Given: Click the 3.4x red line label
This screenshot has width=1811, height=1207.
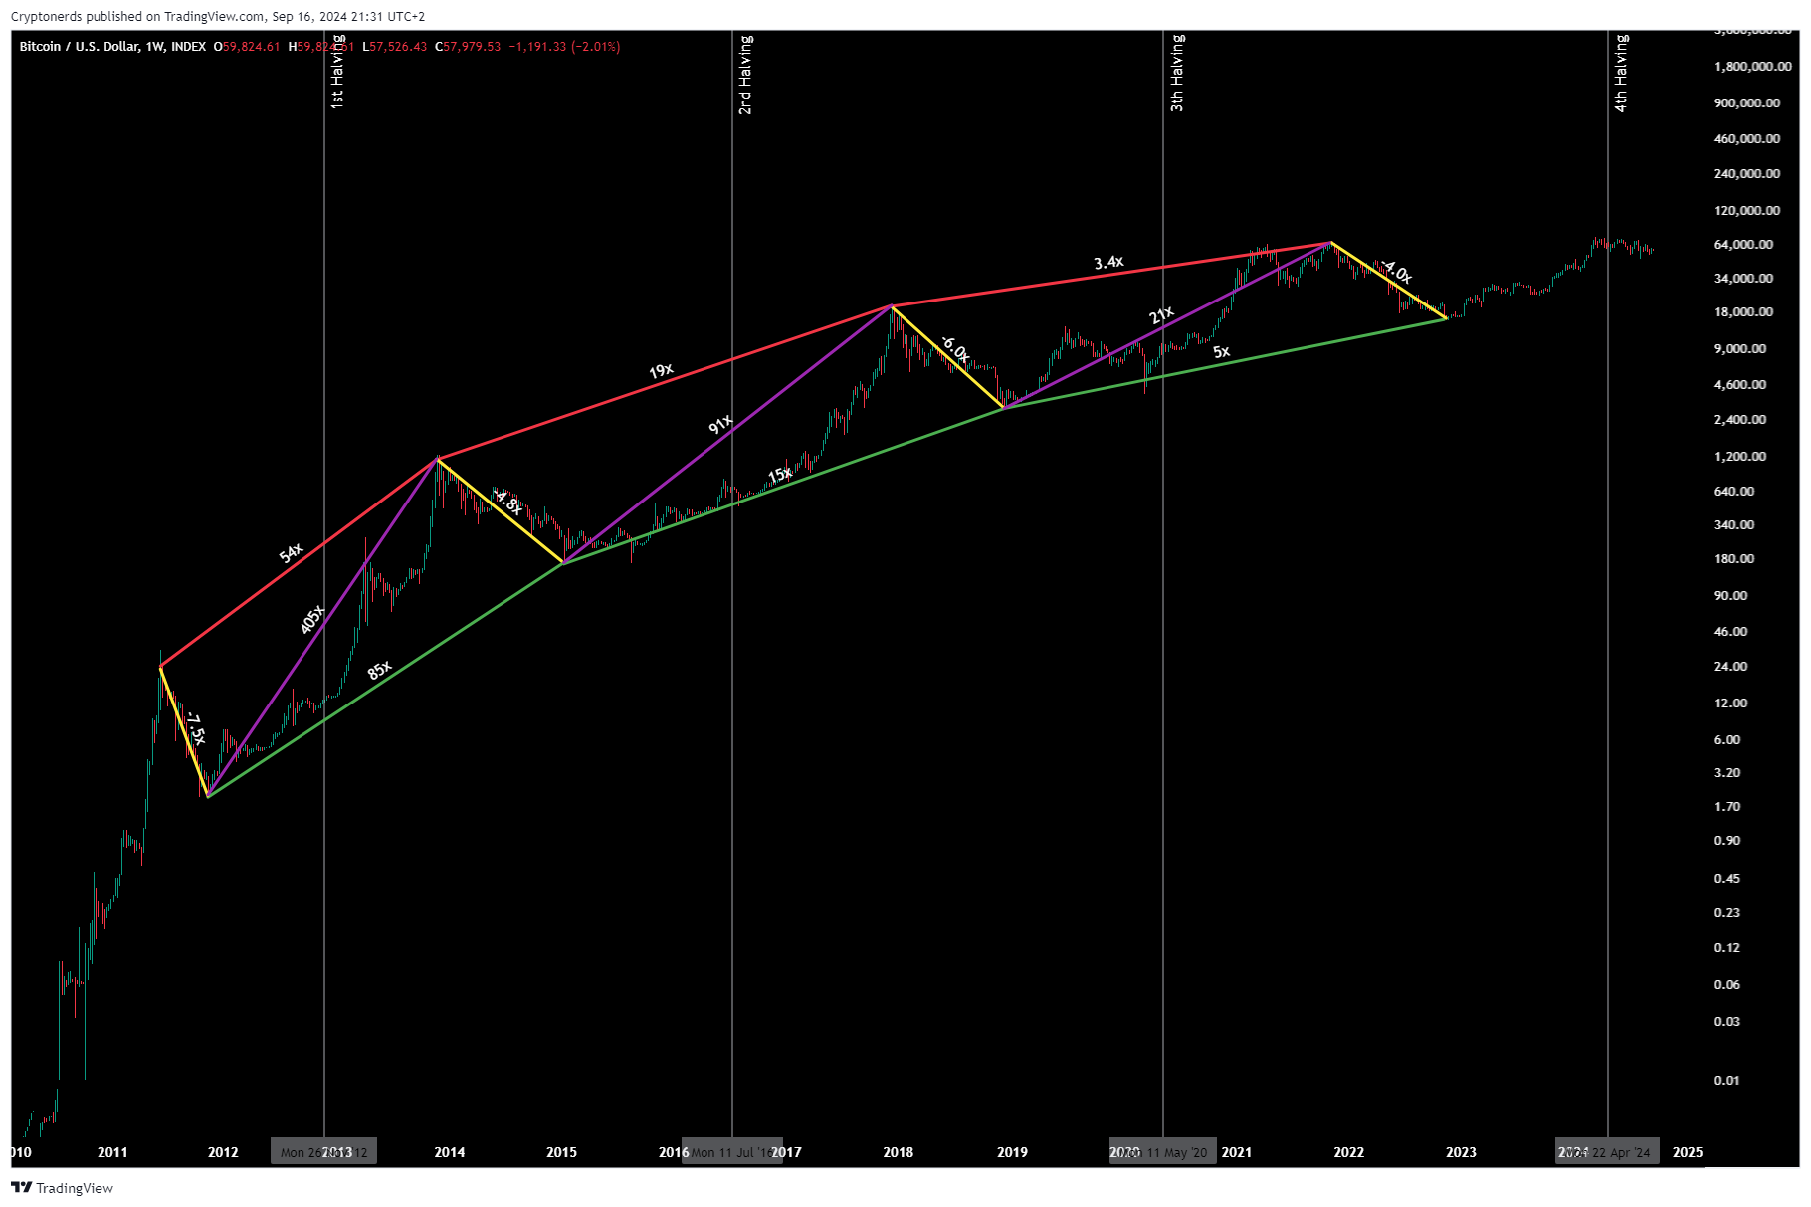Looking at the screenshot, I should point(1108,262).
